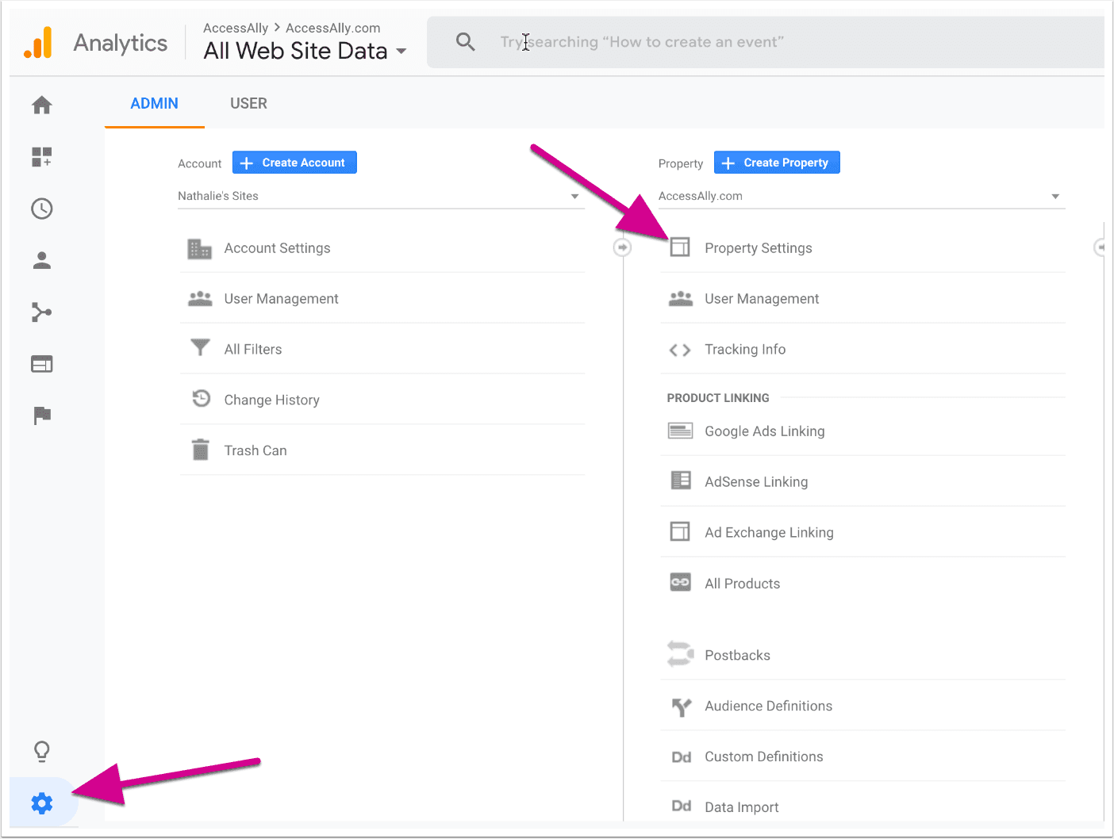Click the Postbacks arrows icon
This screenshot has width=1114, height=839.
[x=681, y=654]
